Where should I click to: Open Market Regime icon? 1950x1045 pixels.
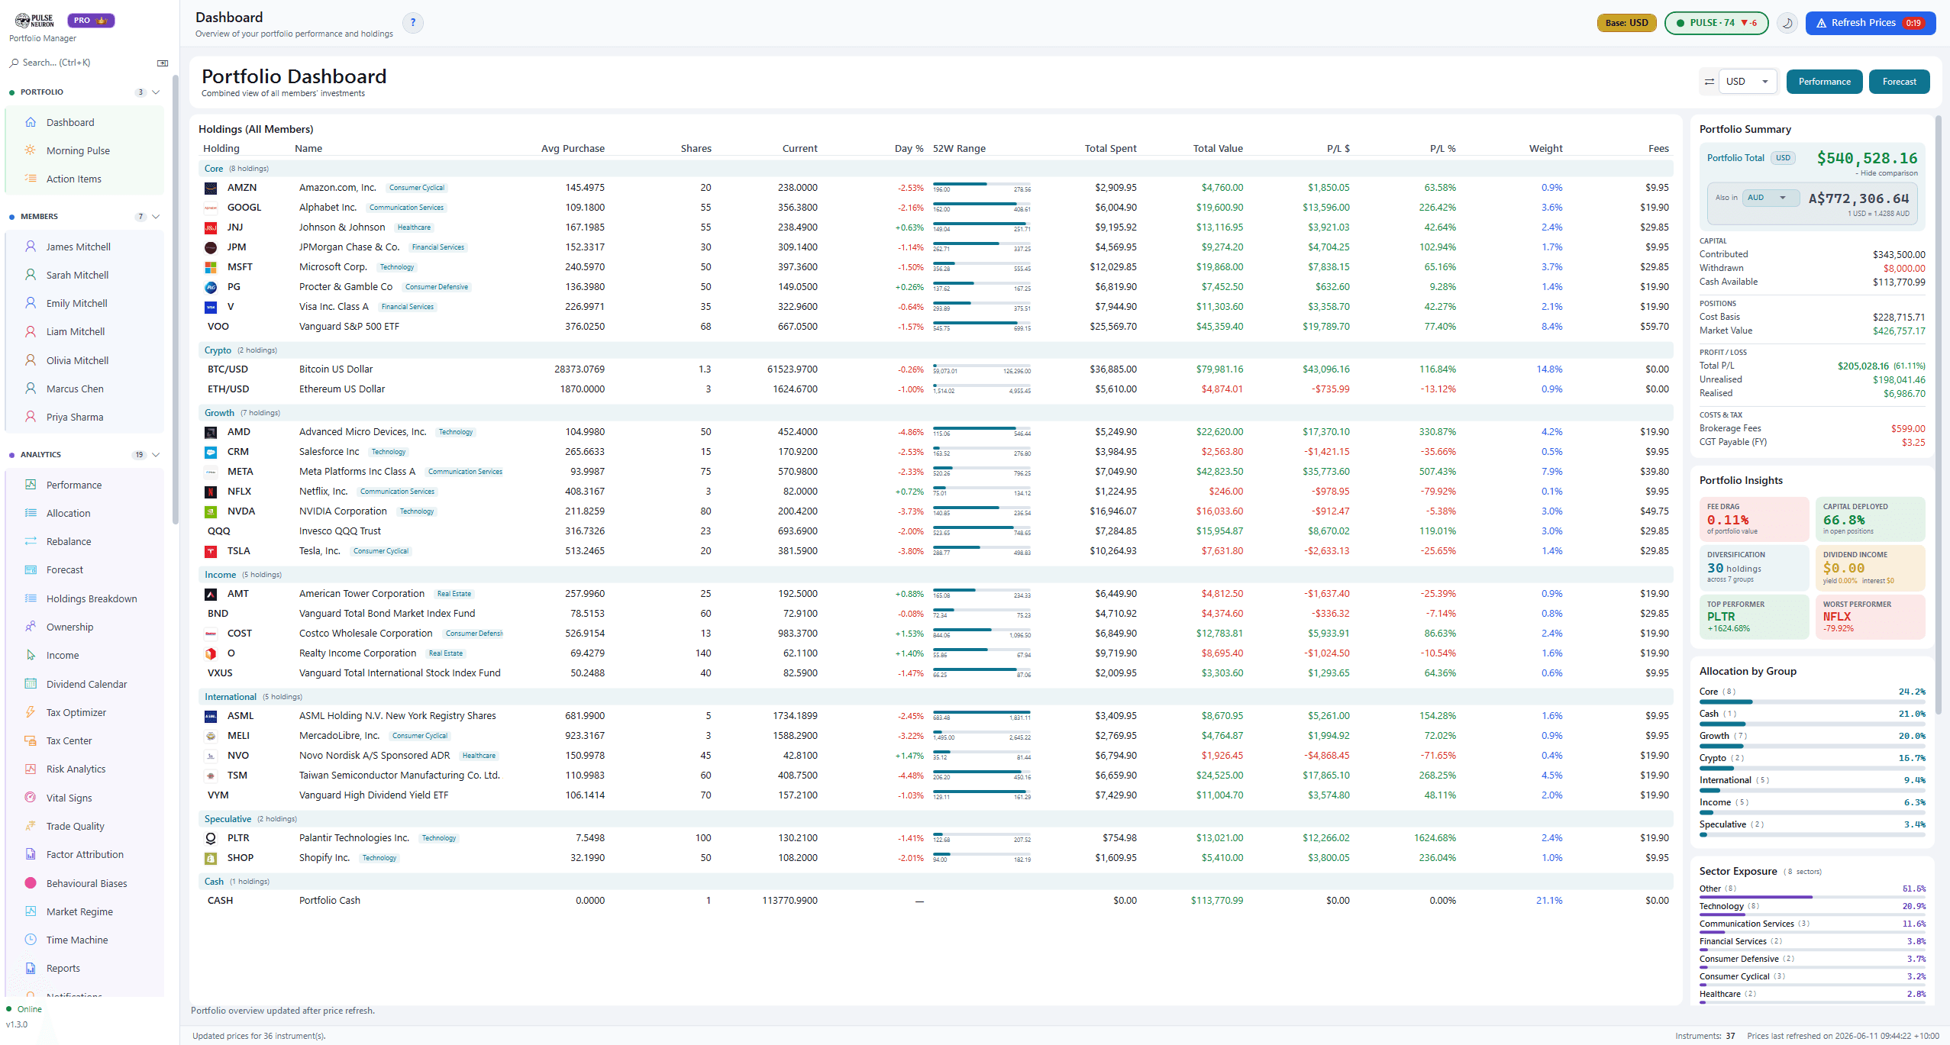tap(31, 911)
